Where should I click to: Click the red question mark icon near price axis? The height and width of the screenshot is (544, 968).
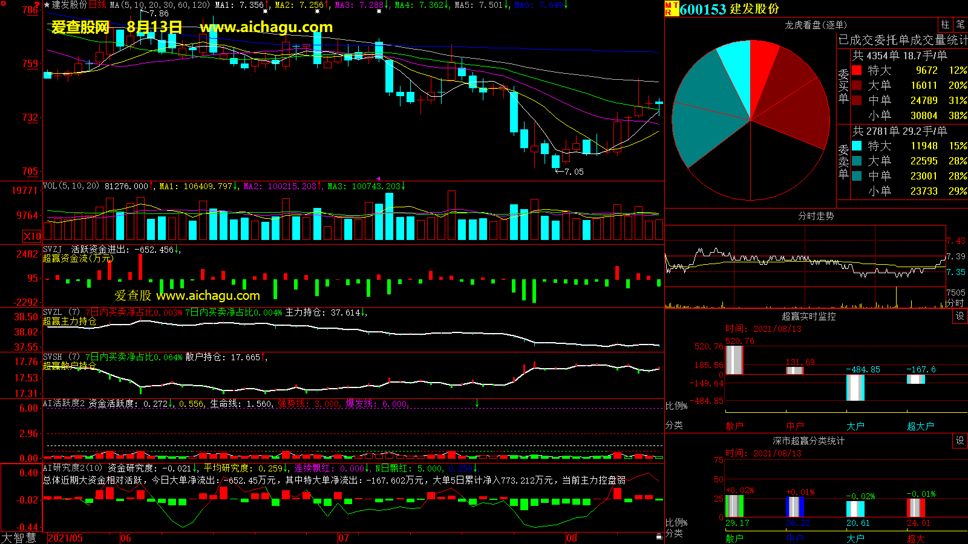point(38,5)
